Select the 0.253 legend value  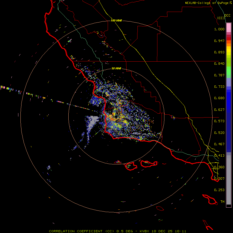[x=219, y=190]
